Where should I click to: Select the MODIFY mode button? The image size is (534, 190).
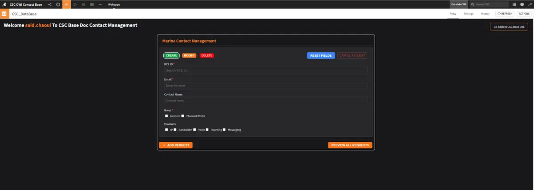coord(190,55)
